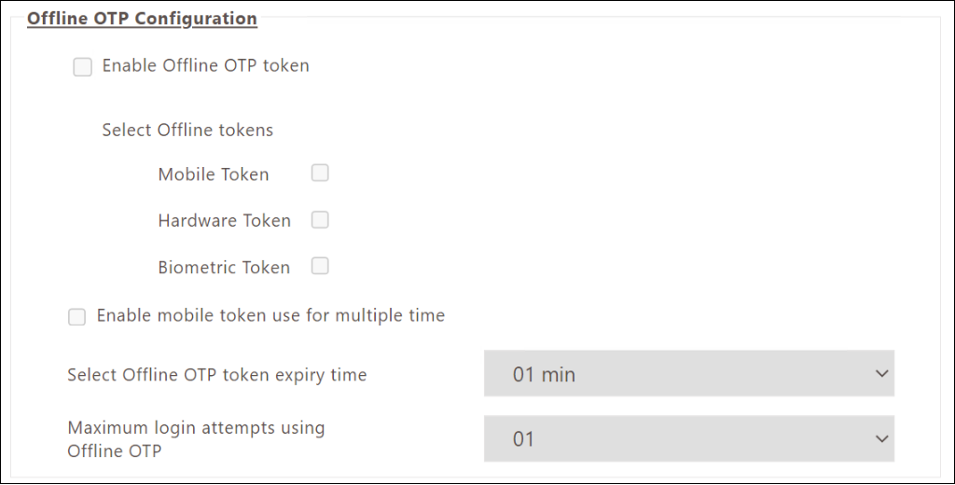Click 'Enable mobile token use for multiple time' text
Screen dimensions: 955x485
270,315
